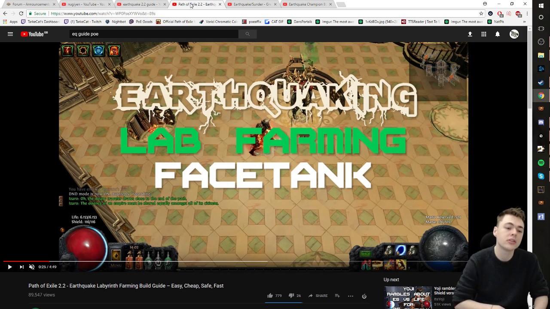550x309 pixels.
Task: Open the three-dot more actions menu
Action: point(351,296)
